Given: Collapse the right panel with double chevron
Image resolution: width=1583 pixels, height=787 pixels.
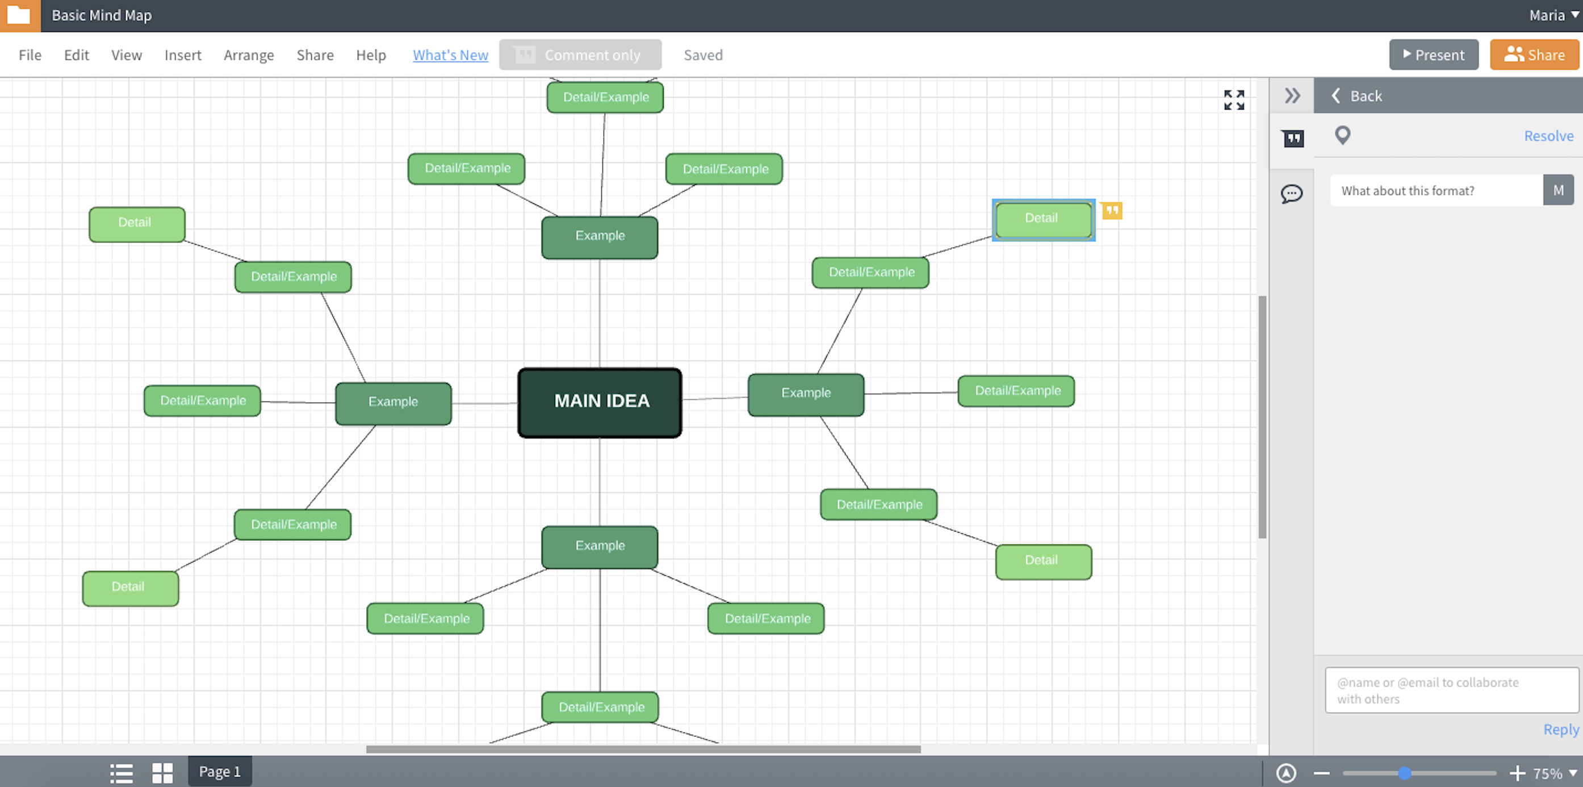Looking at the screenshot, I should point(1292,96).
